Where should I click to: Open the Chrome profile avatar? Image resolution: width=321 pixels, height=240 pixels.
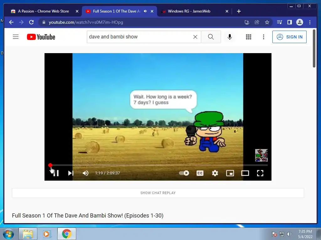(299, 22)
